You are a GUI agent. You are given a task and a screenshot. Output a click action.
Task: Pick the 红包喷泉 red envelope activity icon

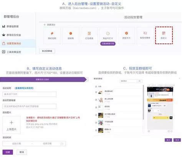89,33
